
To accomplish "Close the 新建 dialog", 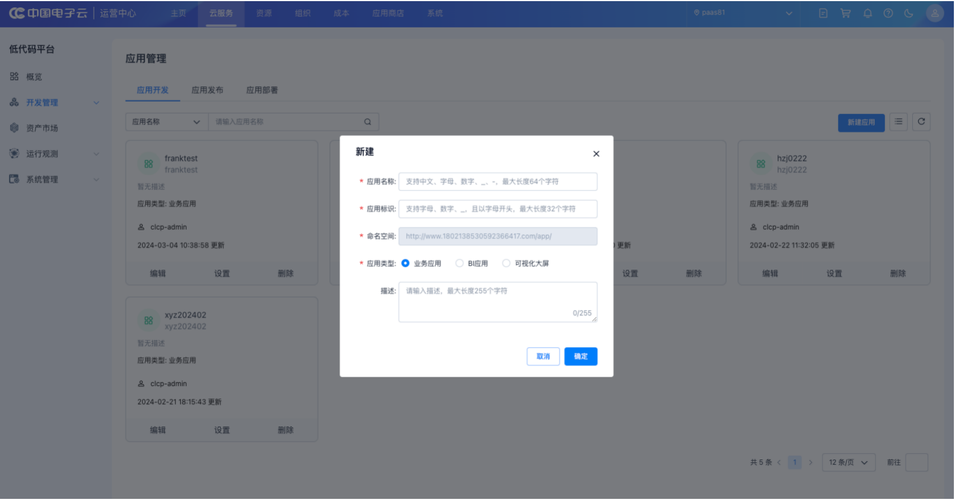I will 596,154.
